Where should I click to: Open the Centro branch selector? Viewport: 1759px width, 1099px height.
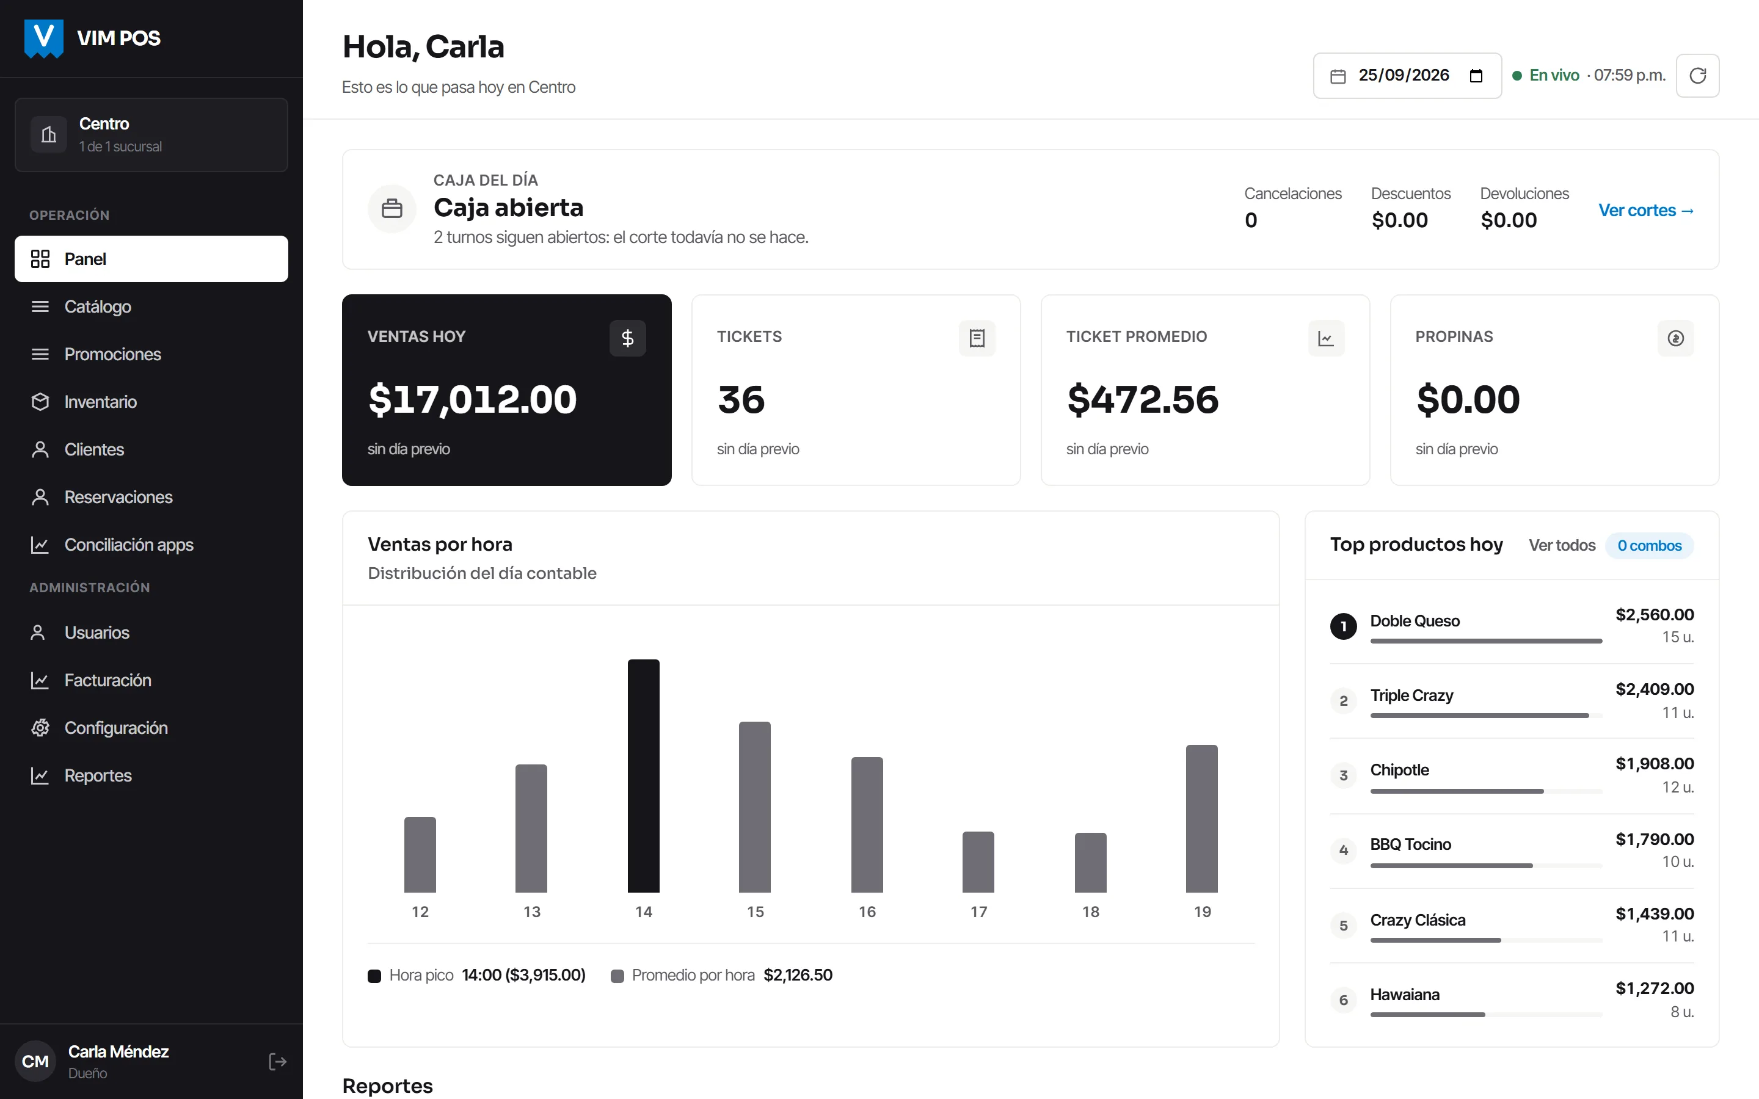point(151,134)
